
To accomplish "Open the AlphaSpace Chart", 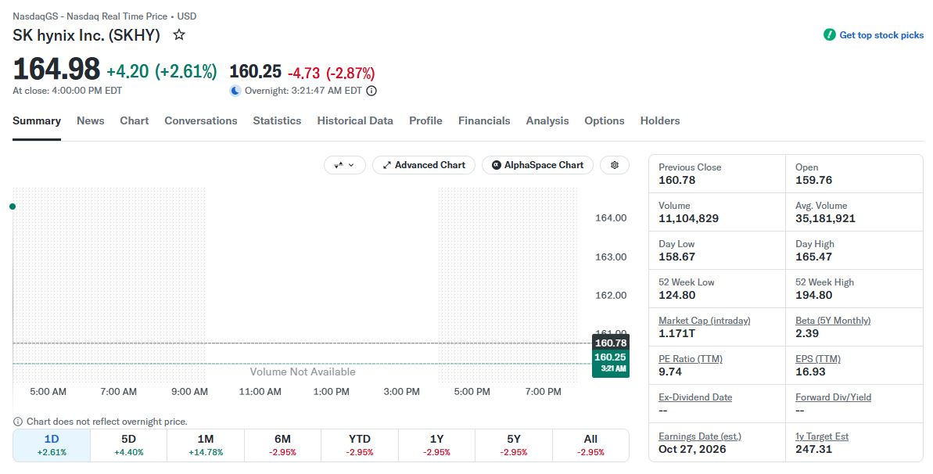I will (537, 165).
